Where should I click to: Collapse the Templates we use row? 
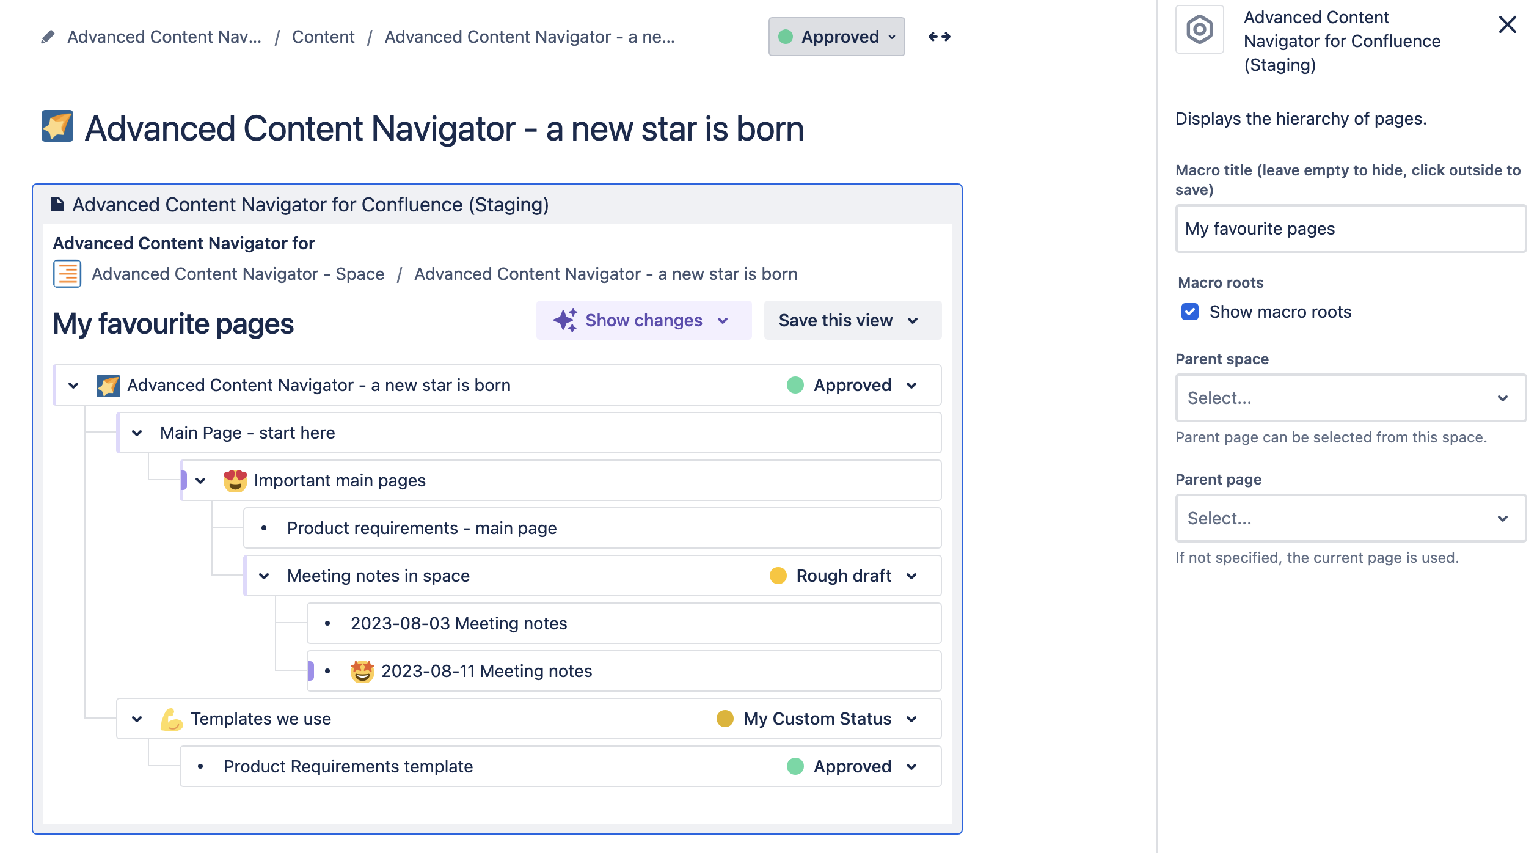point(137,719)
